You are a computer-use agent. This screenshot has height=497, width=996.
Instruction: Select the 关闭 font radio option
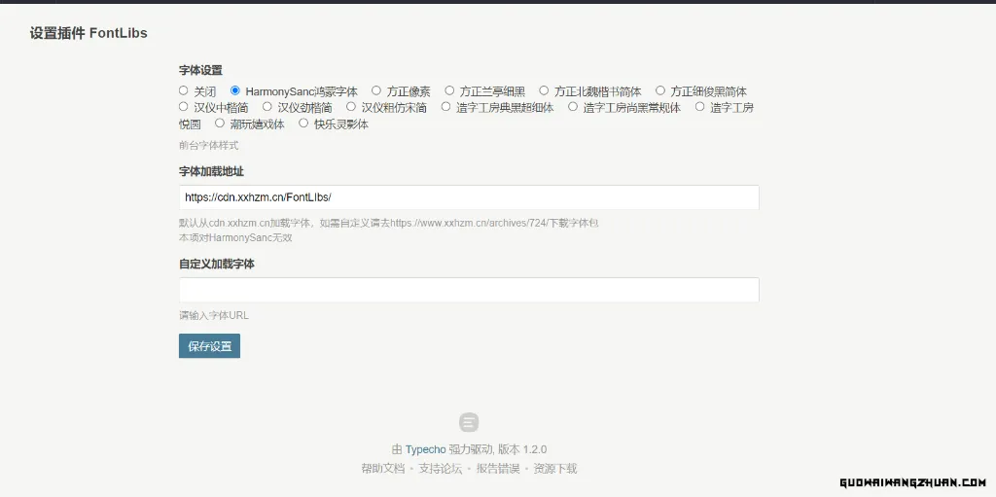(184, 90)
